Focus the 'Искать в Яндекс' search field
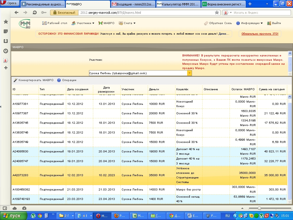Screen dimensions: 293x220 tap(261, 13)
